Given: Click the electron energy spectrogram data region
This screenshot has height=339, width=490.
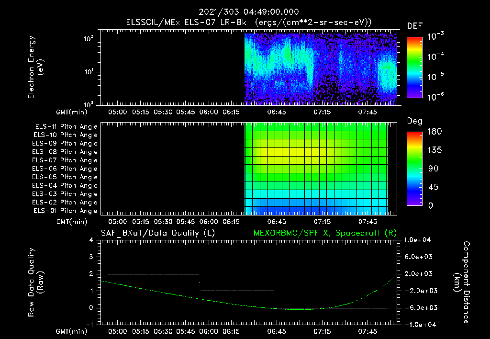Looking at the screenshot, I should [321, 69].
